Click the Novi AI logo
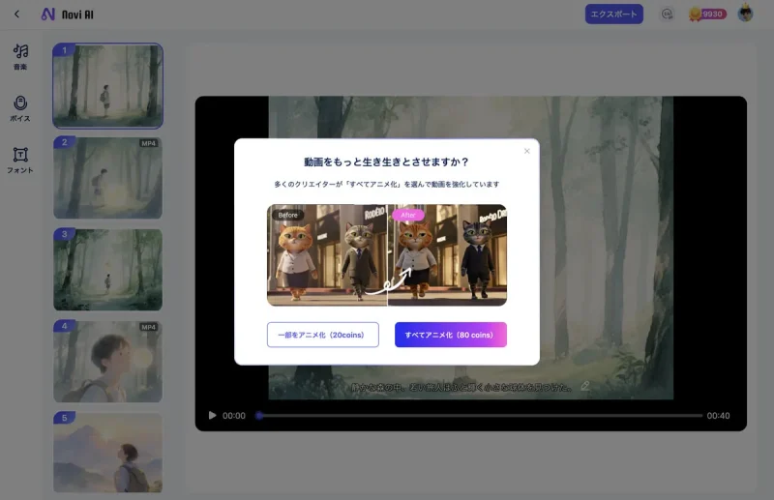 tap(68, 15)
